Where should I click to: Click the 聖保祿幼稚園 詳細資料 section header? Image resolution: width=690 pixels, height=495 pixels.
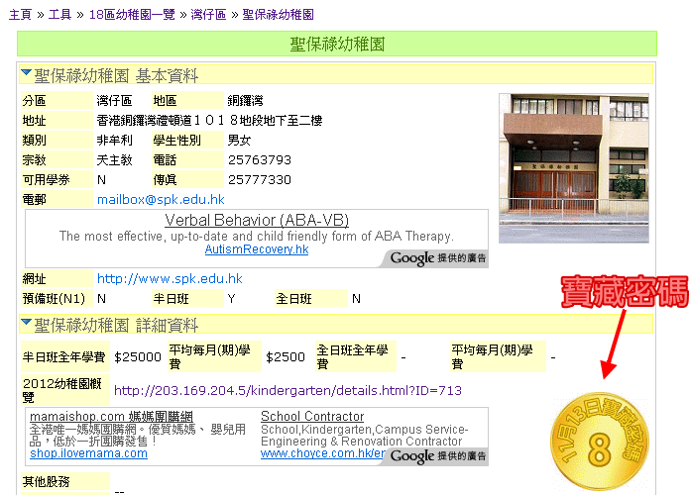pyautogui.click(x=336, y=326)
